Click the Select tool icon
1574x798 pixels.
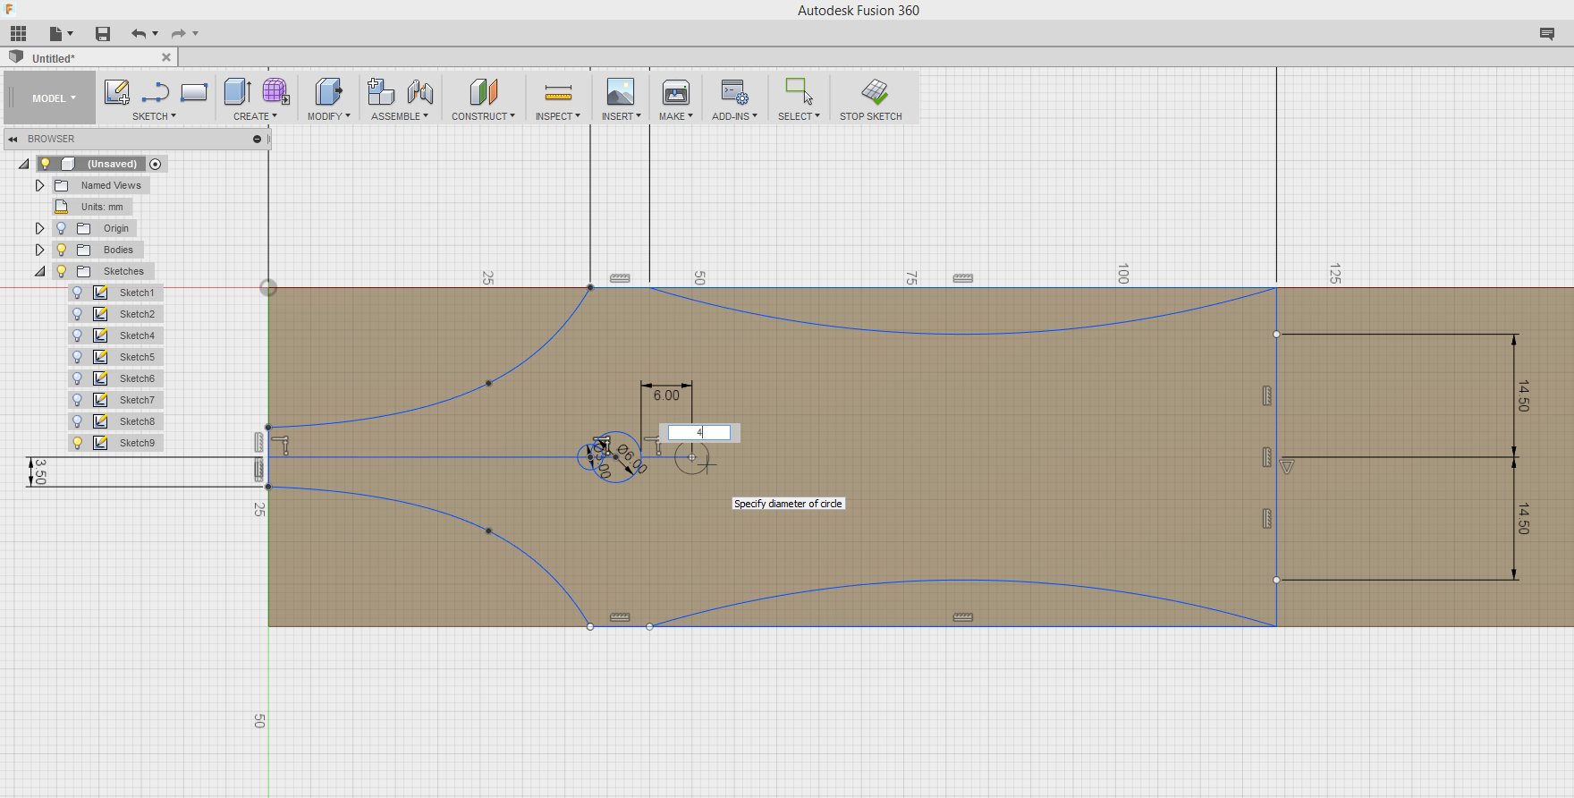pyautogui.click(x=799, y=91)
